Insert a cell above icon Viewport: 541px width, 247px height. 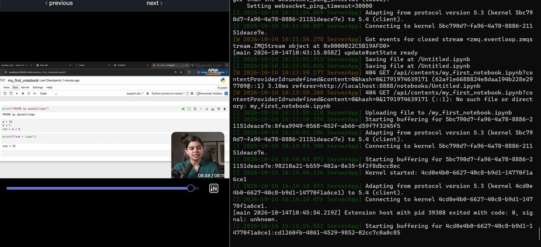(x=213, y=109)
